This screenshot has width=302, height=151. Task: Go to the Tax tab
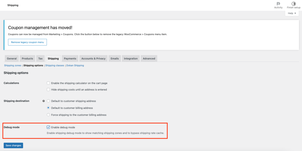coord(40,59)
